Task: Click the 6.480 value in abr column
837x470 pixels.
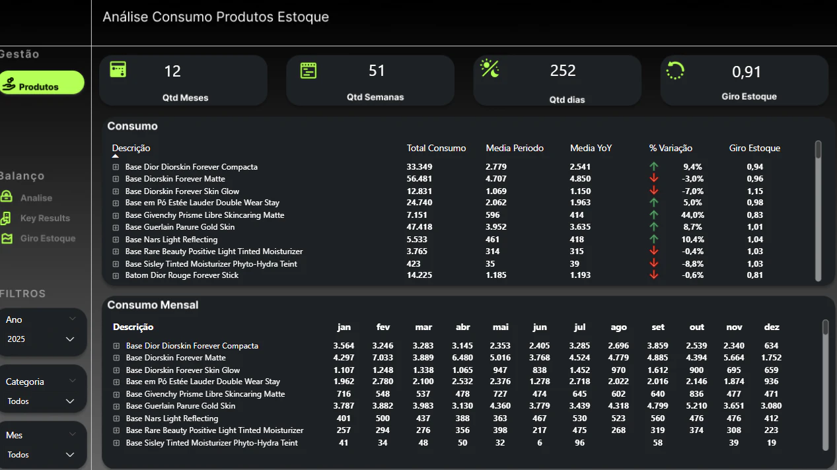Action: pos(462,358)
